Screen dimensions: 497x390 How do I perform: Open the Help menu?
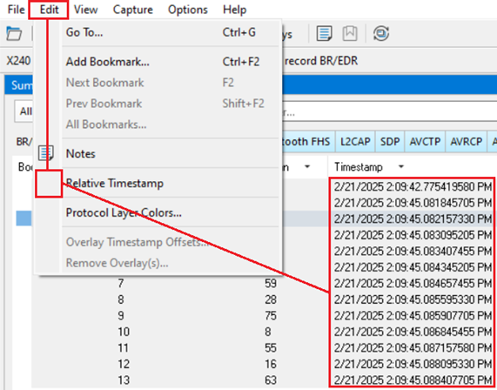[234, 10]
